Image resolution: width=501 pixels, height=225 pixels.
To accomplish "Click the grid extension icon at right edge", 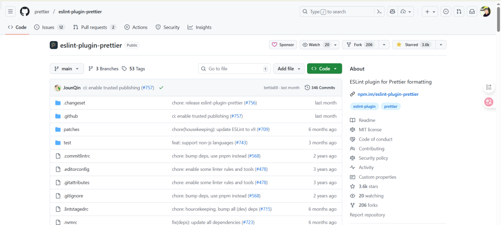I will [x=488, y=87].
